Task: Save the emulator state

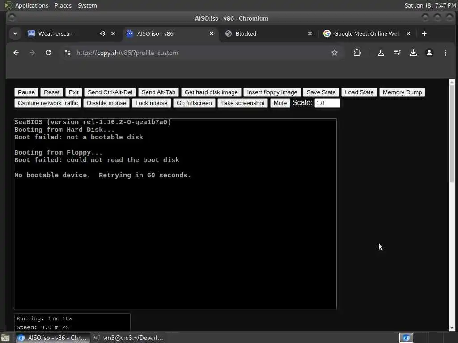Action: 321,92
